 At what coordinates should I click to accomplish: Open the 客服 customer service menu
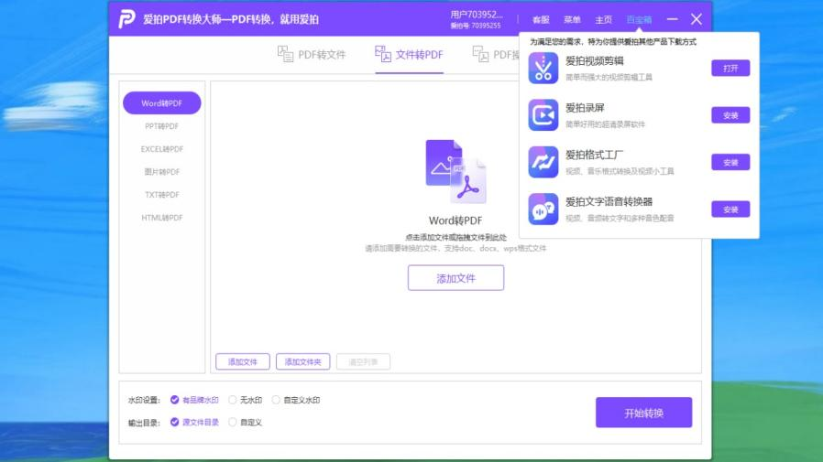pyautogui.click(x=541, y=20)
